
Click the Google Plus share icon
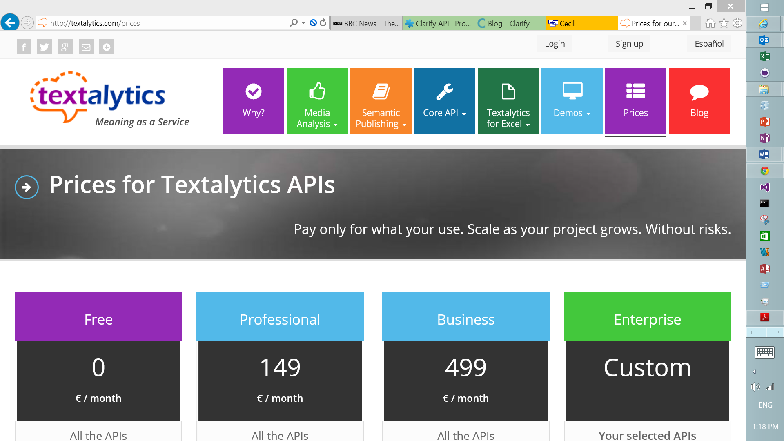tap(65, 47)
